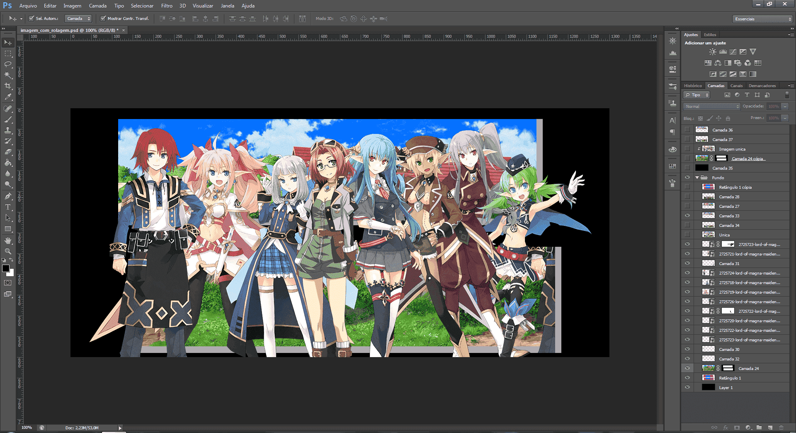
Task: Hide the Camada 24 layer
Action: 687,368
